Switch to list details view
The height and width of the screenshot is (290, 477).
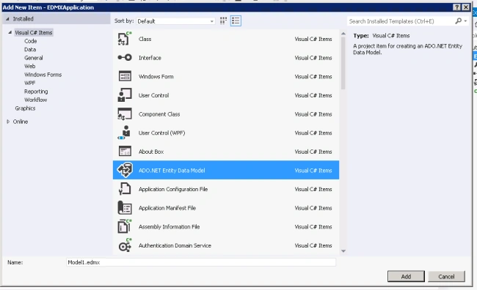click(x=236, y=21)
